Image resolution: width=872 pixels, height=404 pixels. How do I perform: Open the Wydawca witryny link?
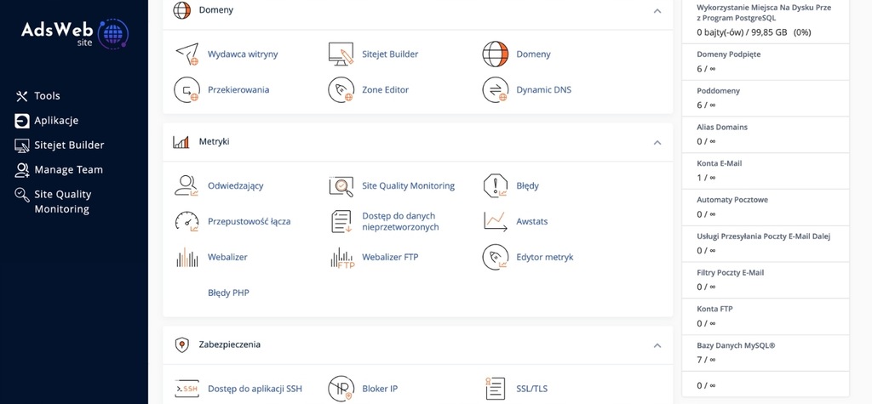pos(243,54)
